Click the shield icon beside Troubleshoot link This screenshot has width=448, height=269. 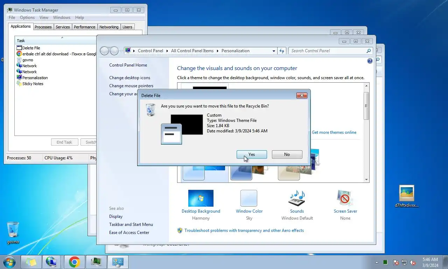180,230
